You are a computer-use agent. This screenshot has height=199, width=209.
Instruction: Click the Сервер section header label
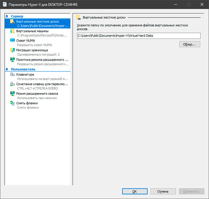pos(17,16)
